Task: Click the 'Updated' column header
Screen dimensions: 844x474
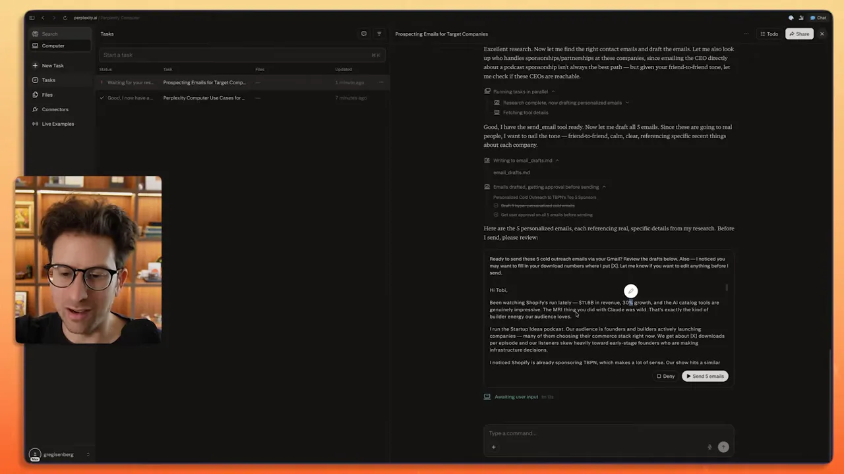Action: point(344,69)
